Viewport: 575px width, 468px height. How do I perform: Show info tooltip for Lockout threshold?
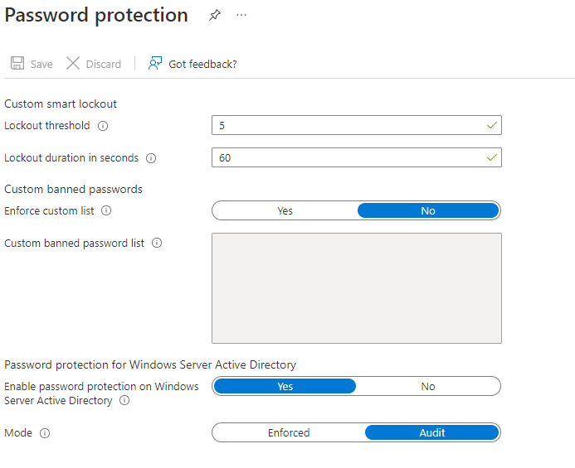point(103,126)
